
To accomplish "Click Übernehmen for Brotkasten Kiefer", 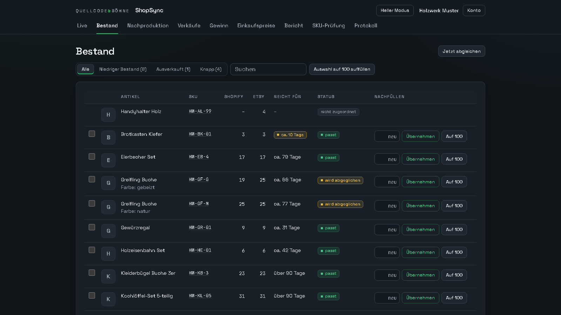I will [420, 136].
